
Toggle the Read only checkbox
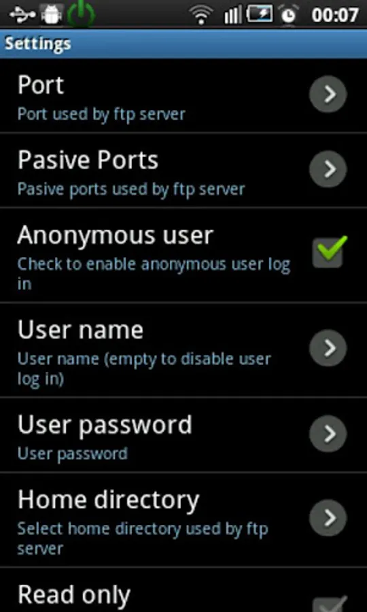[329, 603]
